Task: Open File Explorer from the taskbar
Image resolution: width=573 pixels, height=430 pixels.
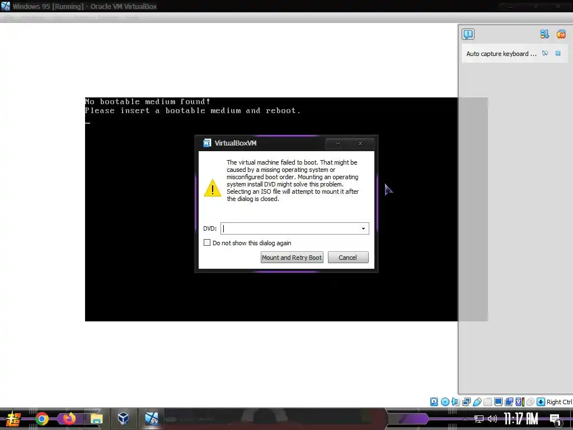Action: (96, 419)
